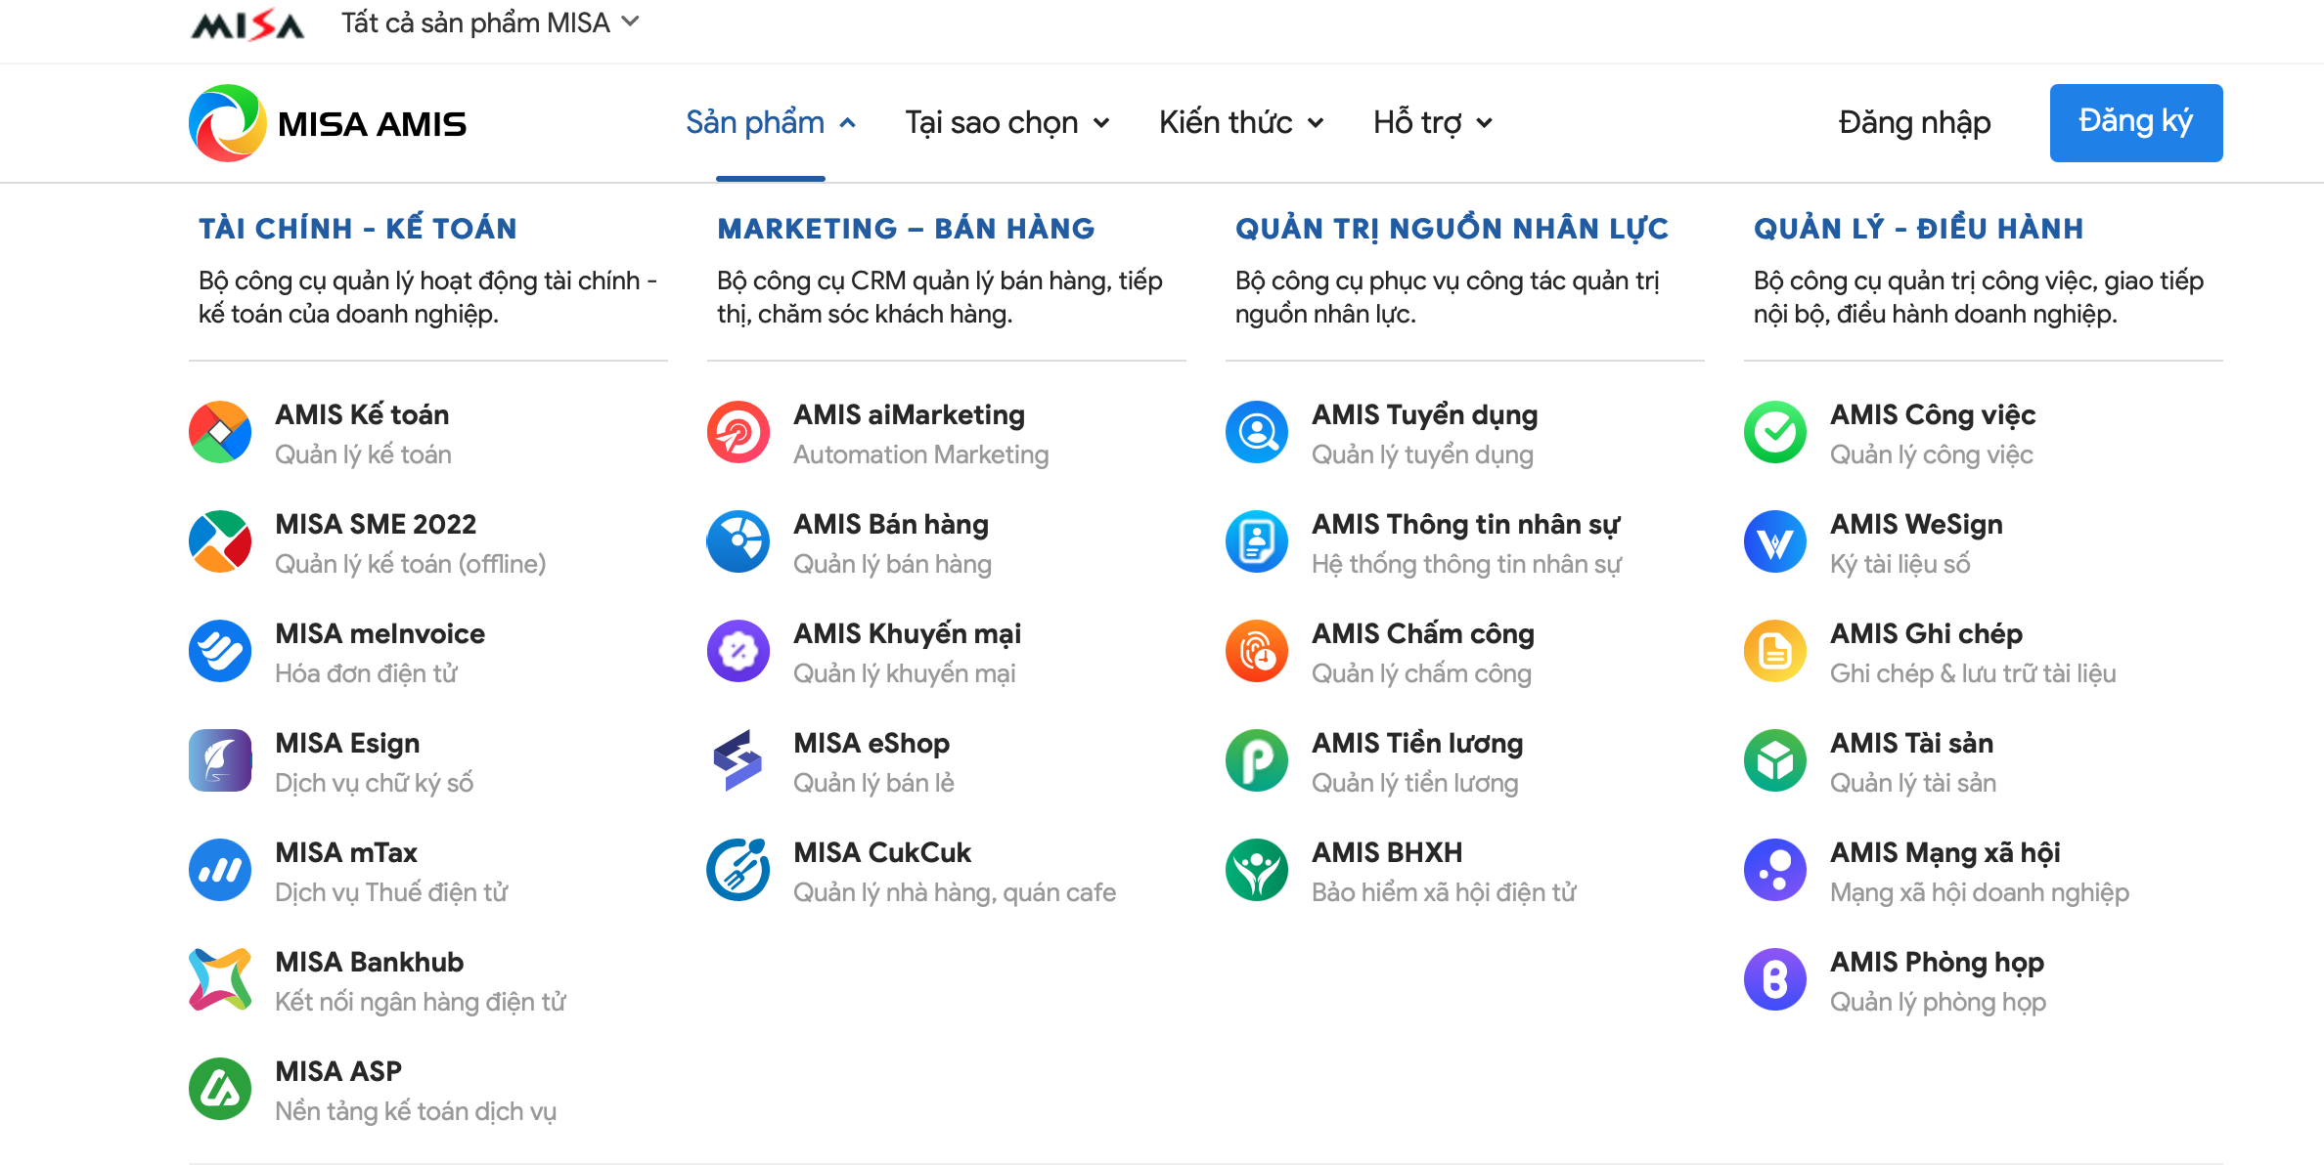Open the TÀI CHÍNH - KẾ TOÁN category heading
The width and height of the screenshot is (2324, 1165).
tap(358, 229)
